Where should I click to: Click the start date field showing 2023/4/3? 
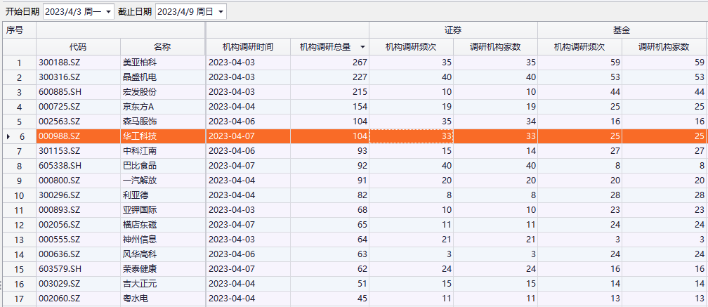click(x=72, y=12)
